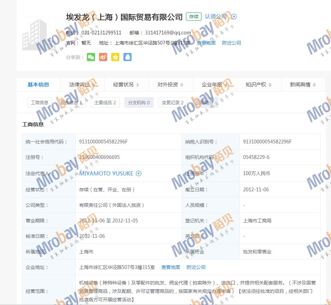
Task: Click legal representative MIYAMOTO YUSUKE link
Action: 106,173
